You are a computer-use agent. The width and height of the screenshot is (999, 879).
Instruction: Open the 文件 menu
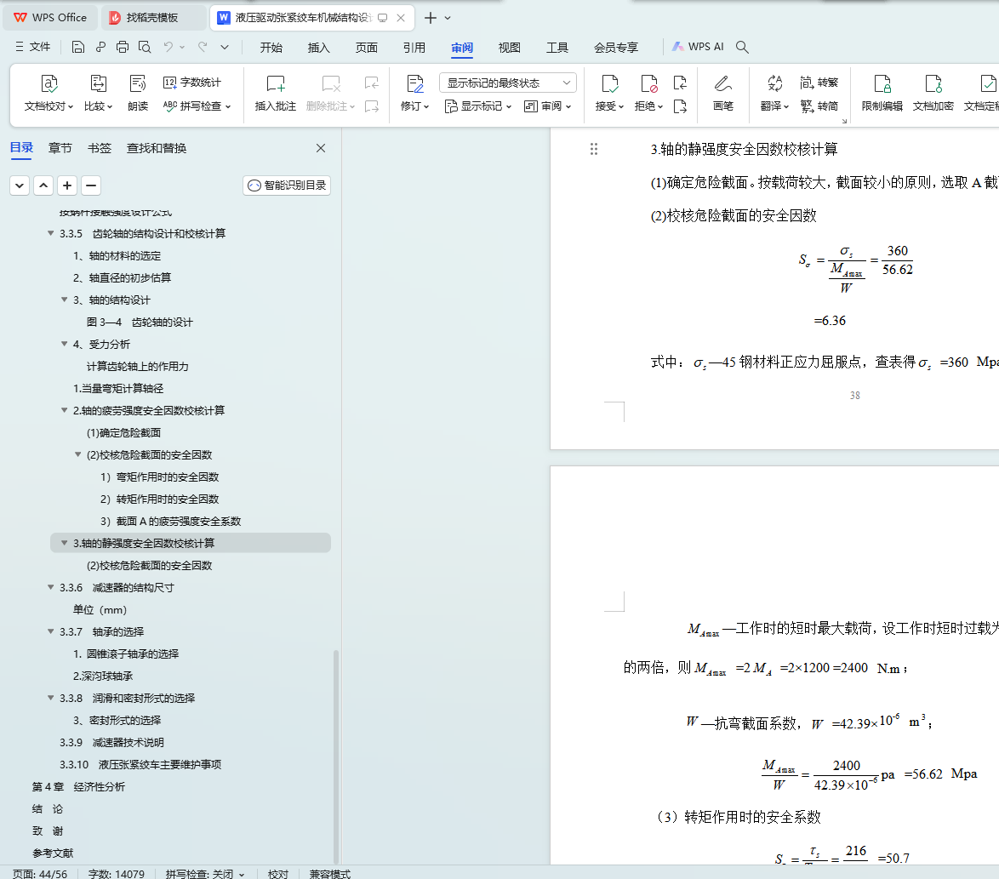click(x=32, y=47)
